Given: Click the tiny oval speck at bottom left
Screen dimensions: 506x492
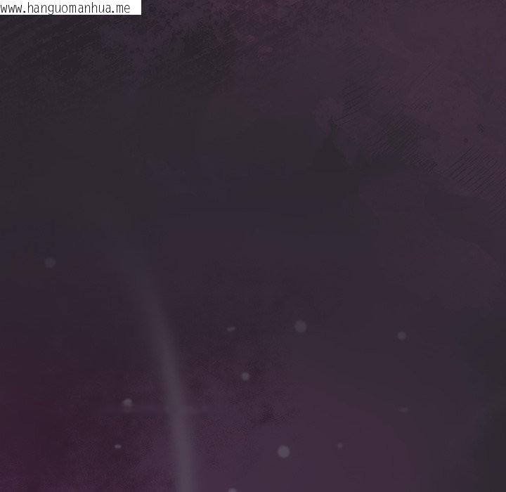Looking at the screenshot, I should 118,446.
